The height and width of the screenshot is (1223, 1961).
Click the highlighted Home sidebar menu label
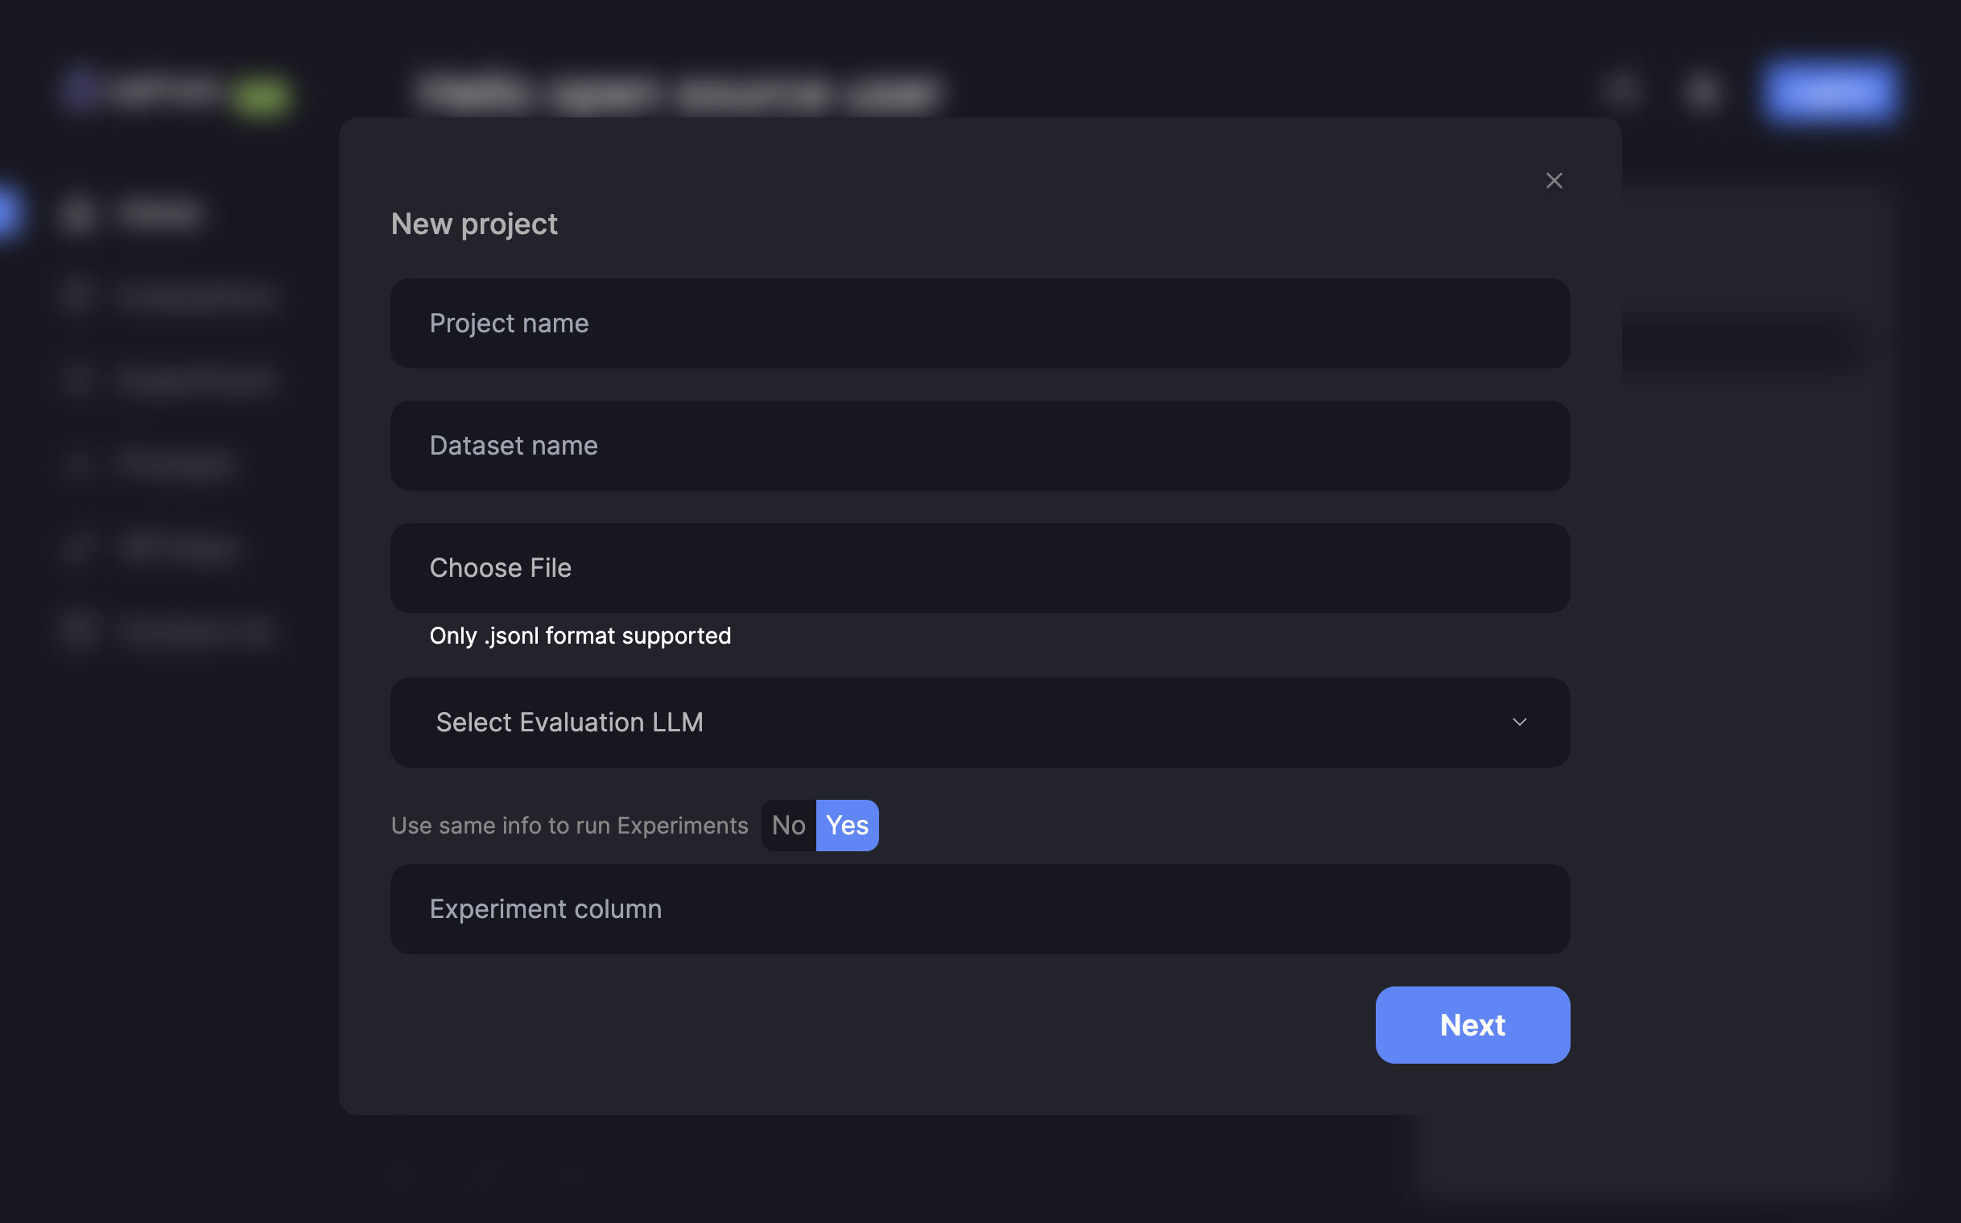(159, 214)
